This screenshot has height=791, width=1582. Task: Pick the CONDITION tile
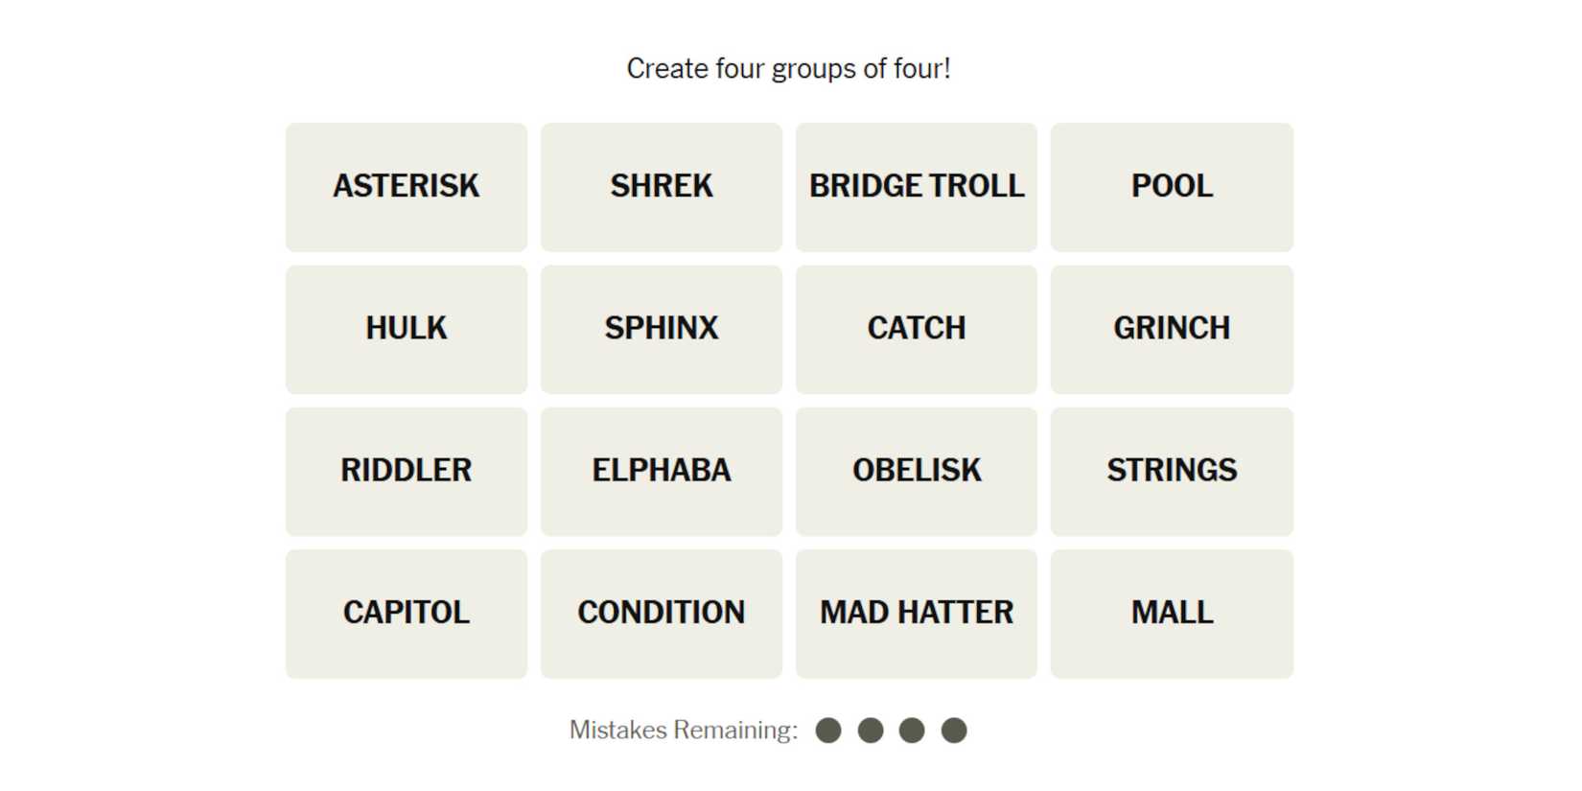(x=661, y=613)
